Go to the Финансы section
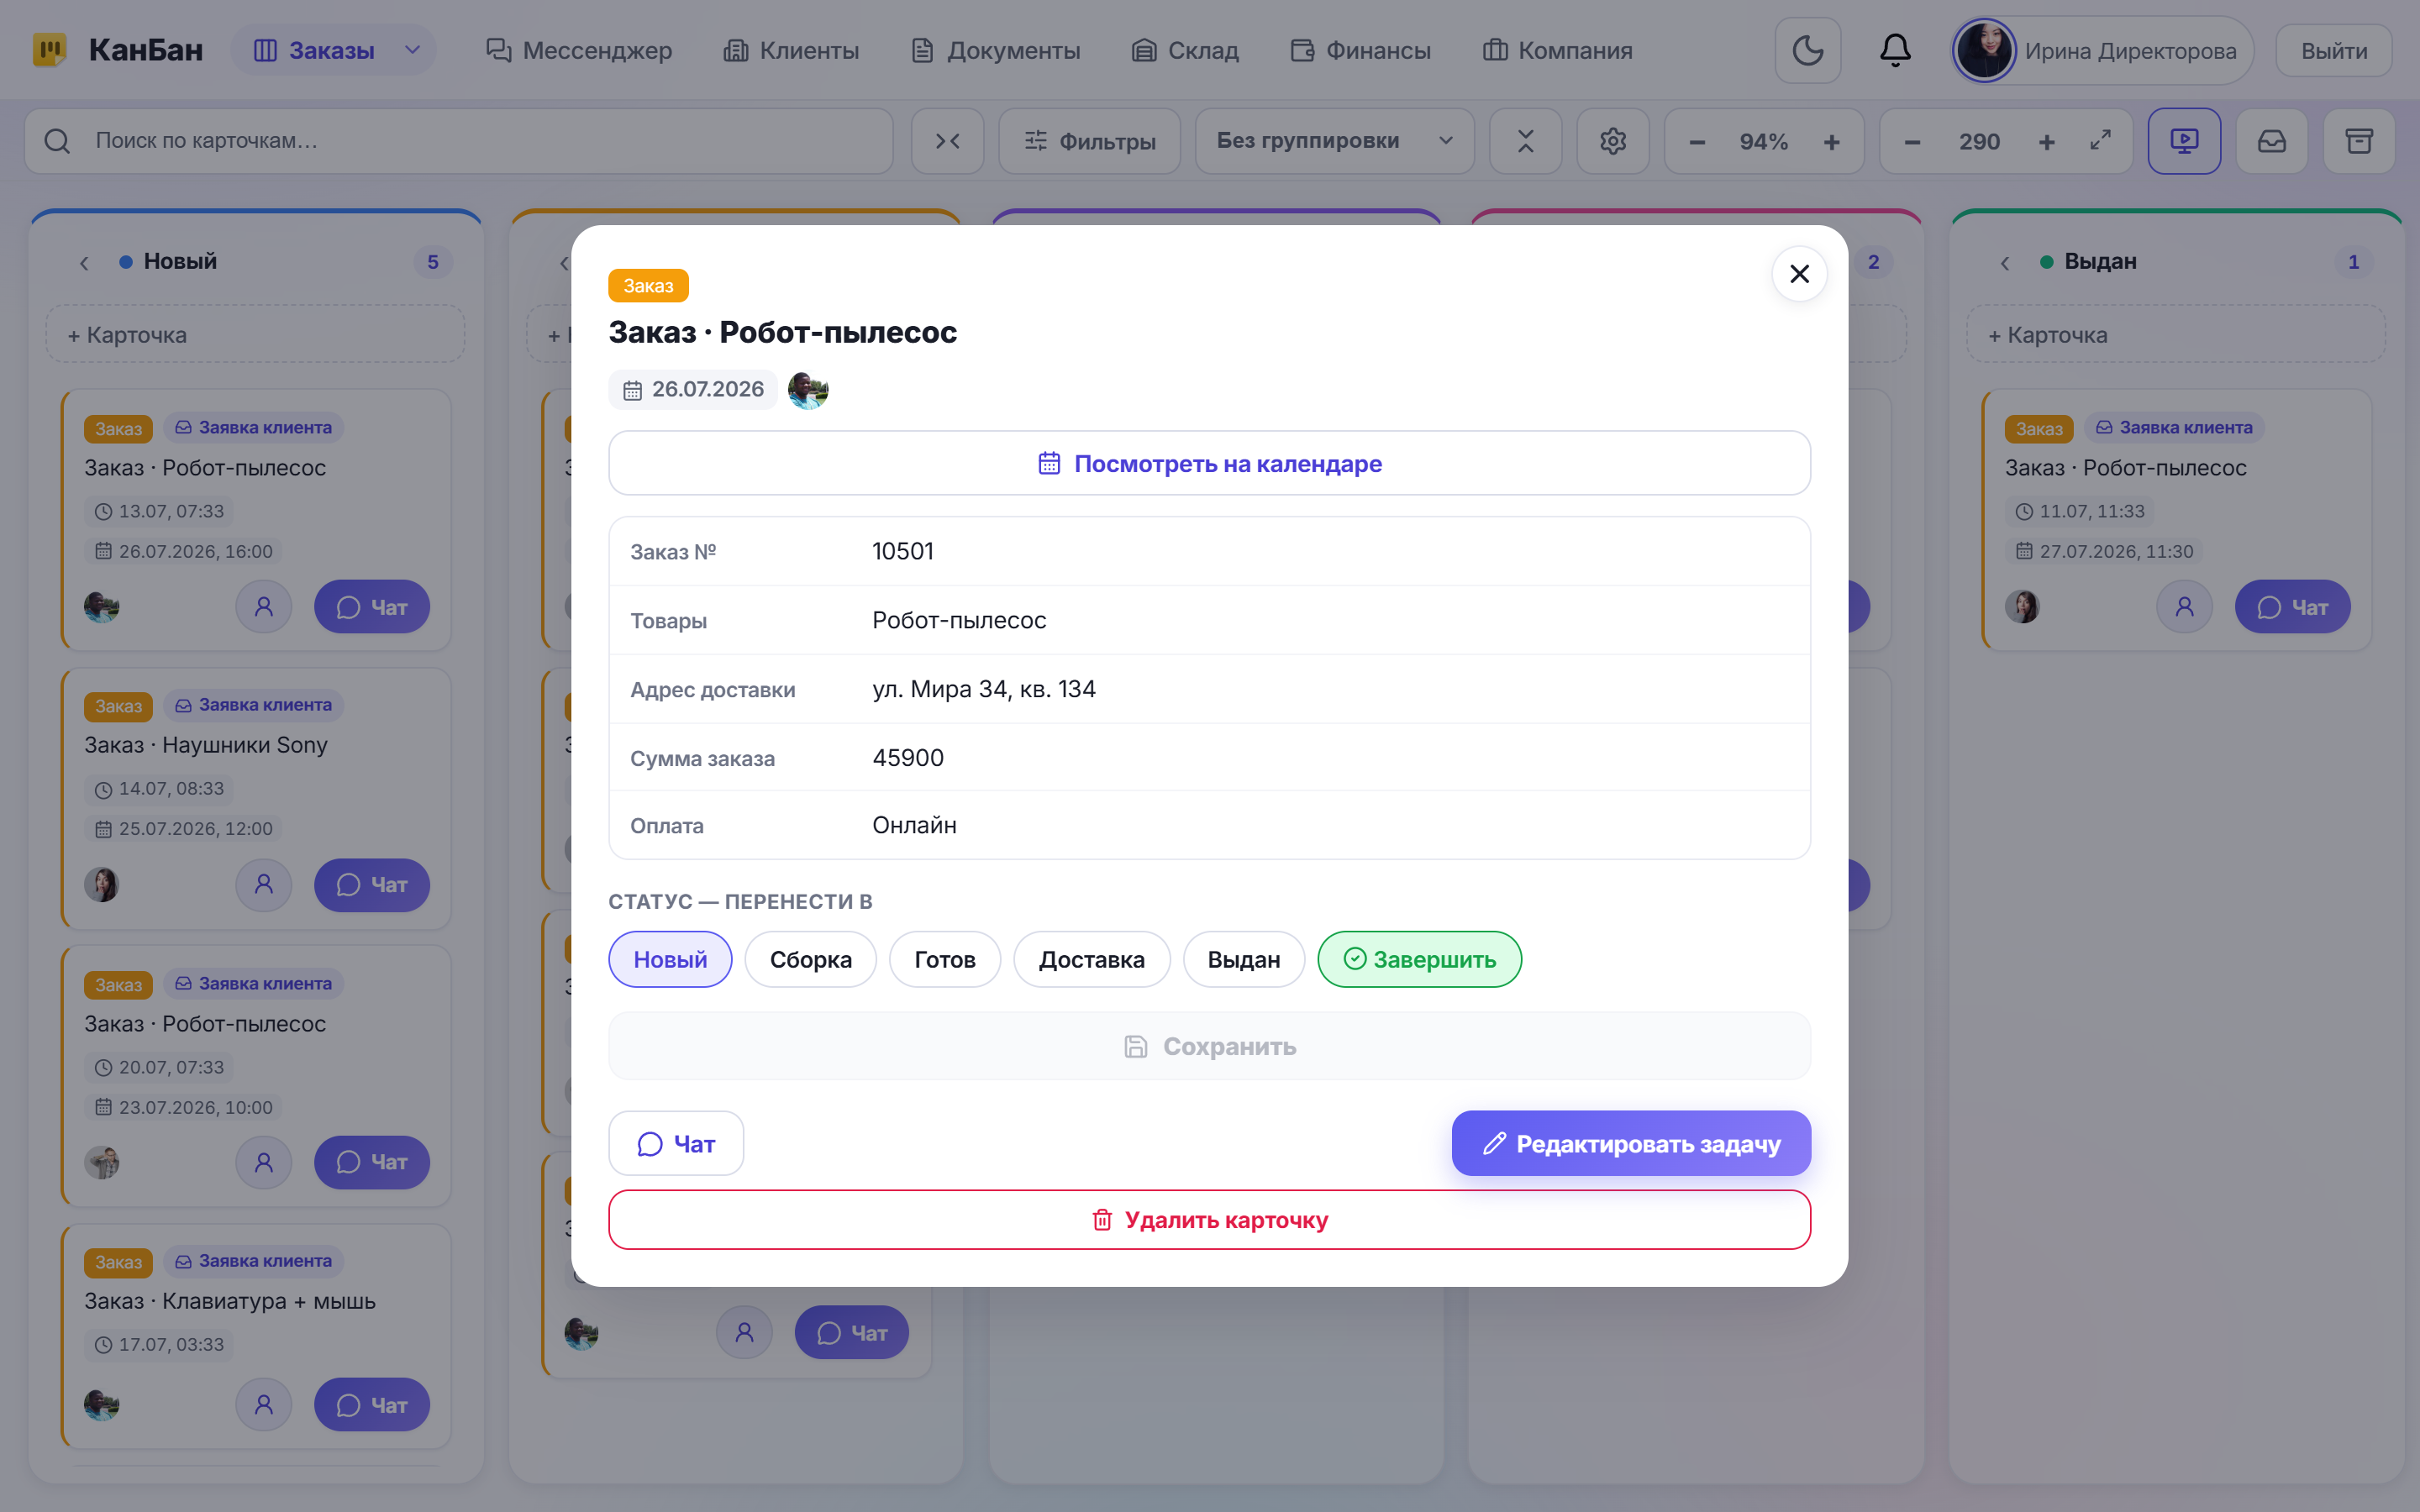Screen dimensions: 2420x1512 tap(1360, 50)
